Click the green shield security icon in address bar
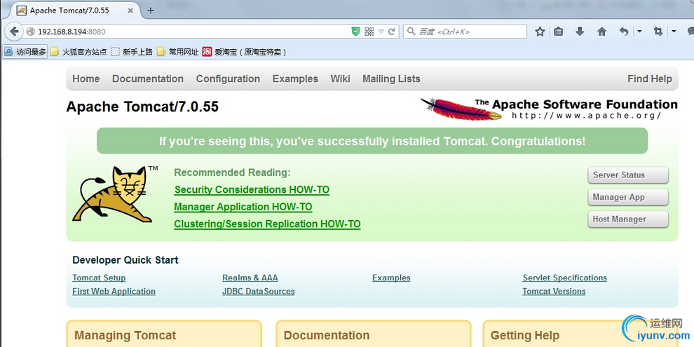Viewport: 694px width, 347px height. coord(356,32)
